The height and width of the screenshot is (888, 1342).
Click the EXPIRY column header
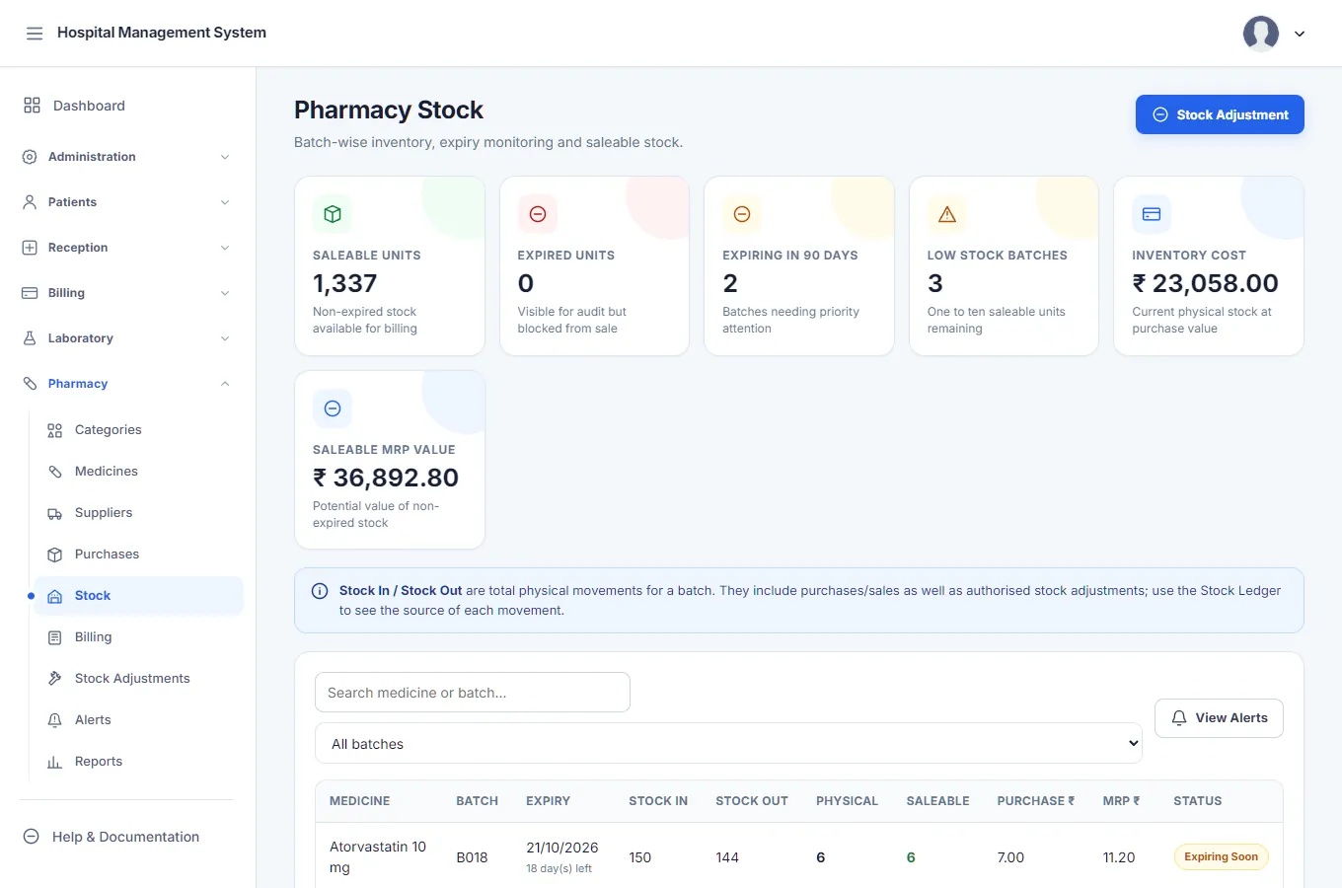click(549, 801)
